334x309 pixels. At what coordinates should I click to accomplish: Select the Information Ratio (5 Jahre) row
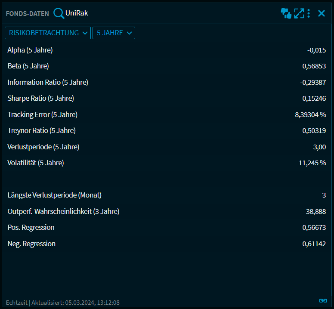point(48,82)
